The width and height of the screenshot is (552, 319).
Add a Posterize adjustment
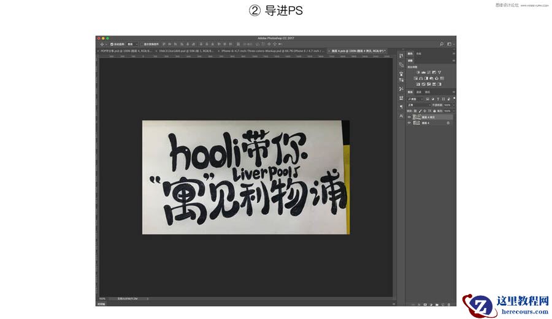coord(423,84)
